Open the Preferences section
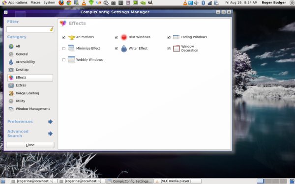This screenshot has width=295, height=184. [20, 122]
